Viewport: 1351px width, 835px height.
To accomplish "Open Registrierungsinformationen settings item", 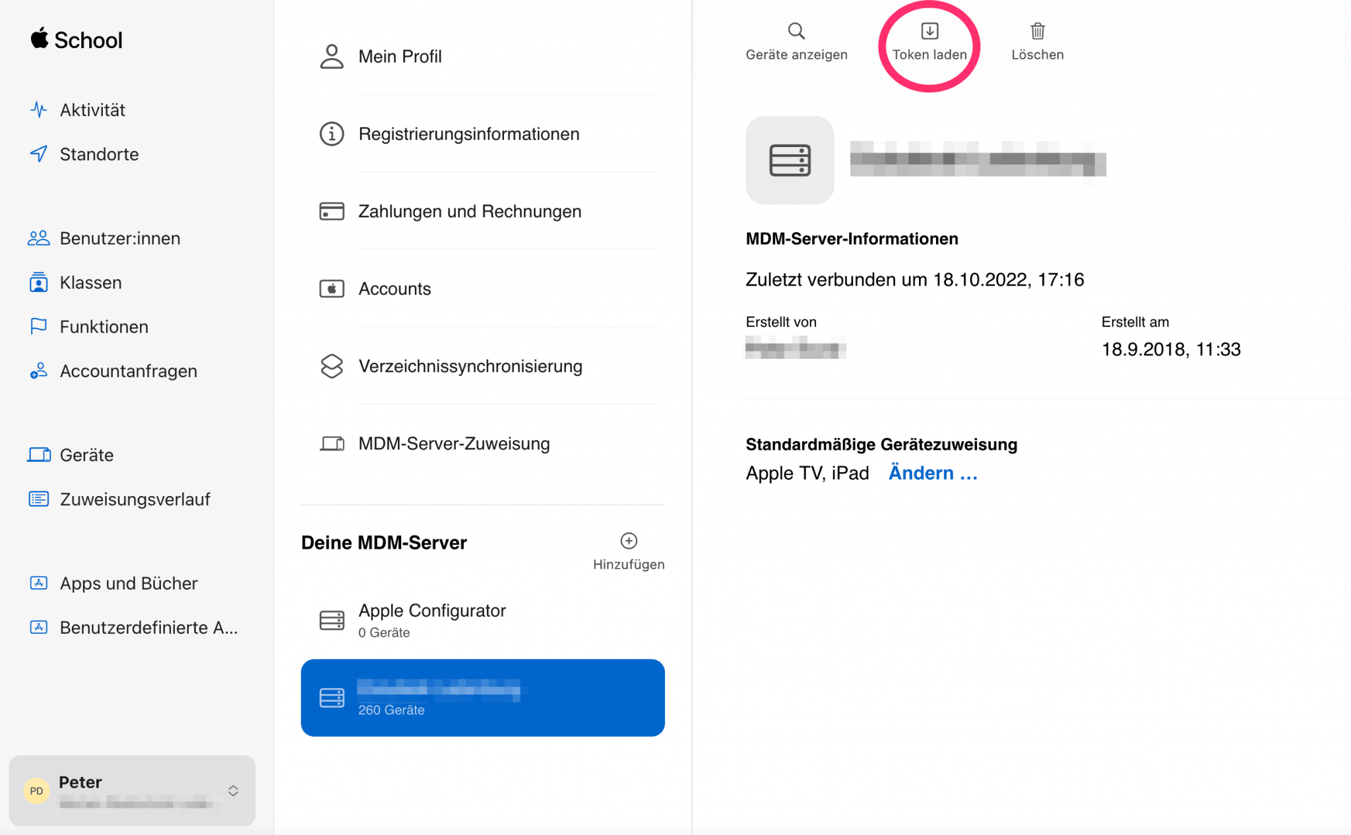I will (x=468, y=134).
